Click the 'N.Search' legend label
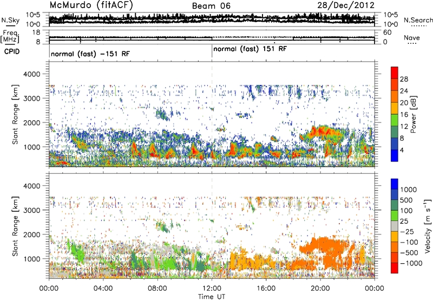The image size is (433, 300). [x=418, y=20]
